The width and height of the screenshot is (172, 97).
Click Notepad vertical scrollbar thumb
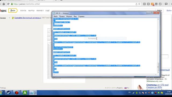click(158, 67)
